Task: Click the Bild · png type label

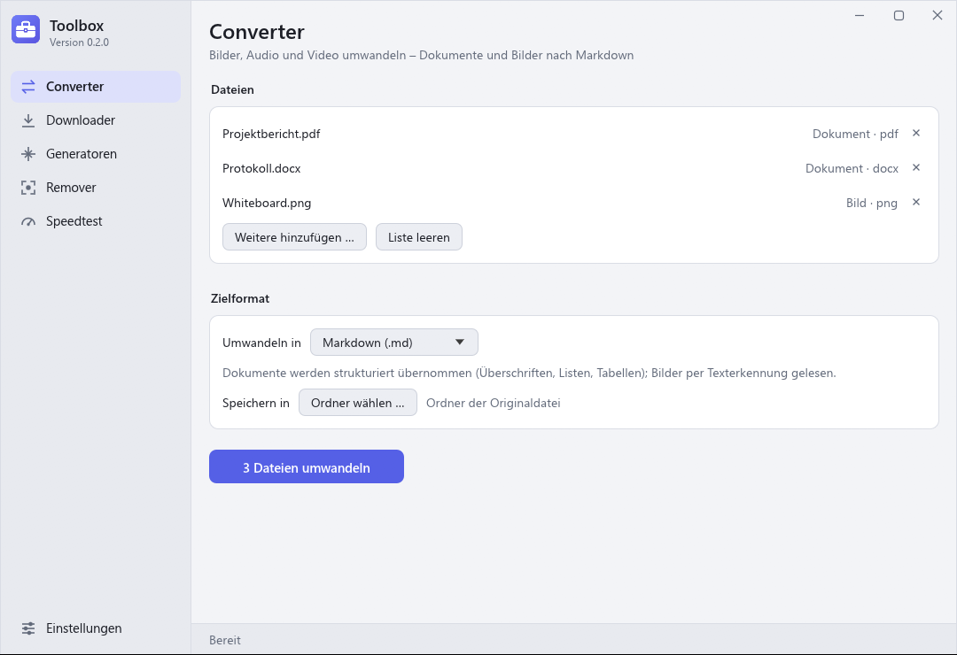Action: pos(872,203)
